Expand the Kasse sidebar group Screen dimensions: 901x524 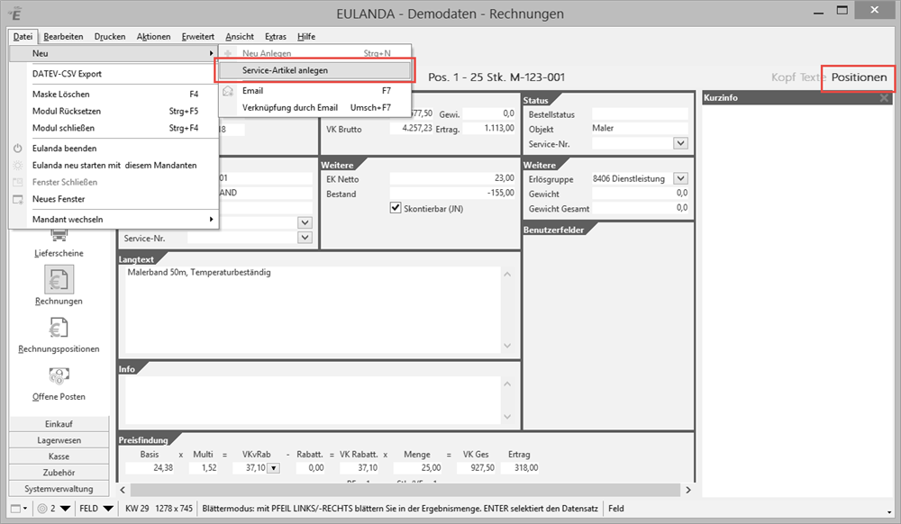click(x=59, y=456)
